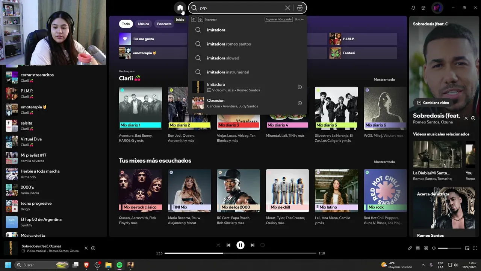Image resolution: width=481 pixels, height=271 pixels.
Task: Toggle the playback queue view
Action: pyautogui.click(x=418, y=248)
